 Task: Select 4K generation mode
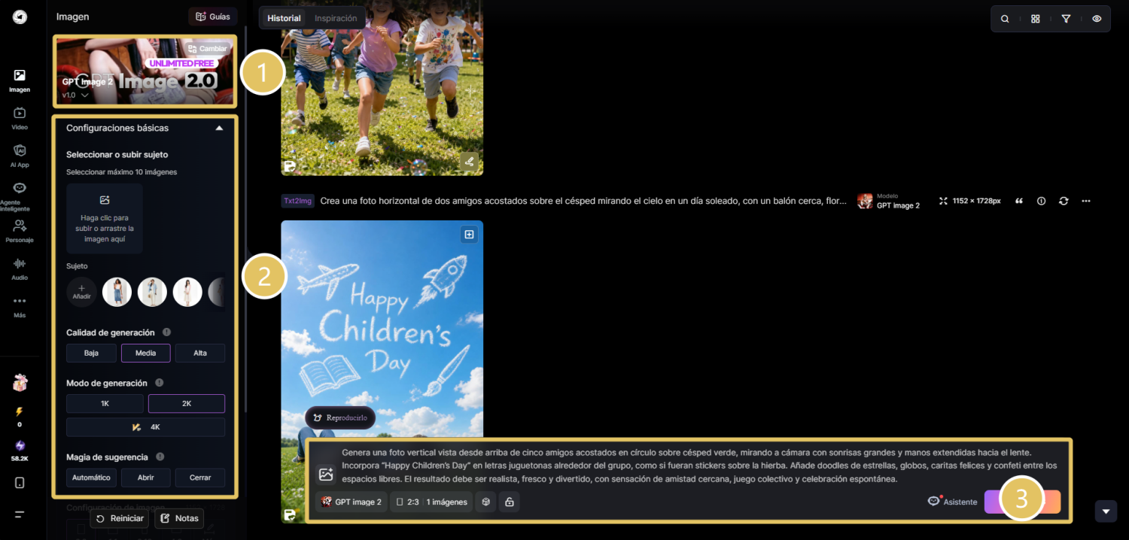tap(146, 427)
